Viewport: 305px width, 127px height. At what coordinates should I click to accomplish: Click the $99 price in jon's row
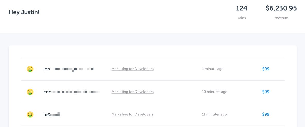(266, 69)
